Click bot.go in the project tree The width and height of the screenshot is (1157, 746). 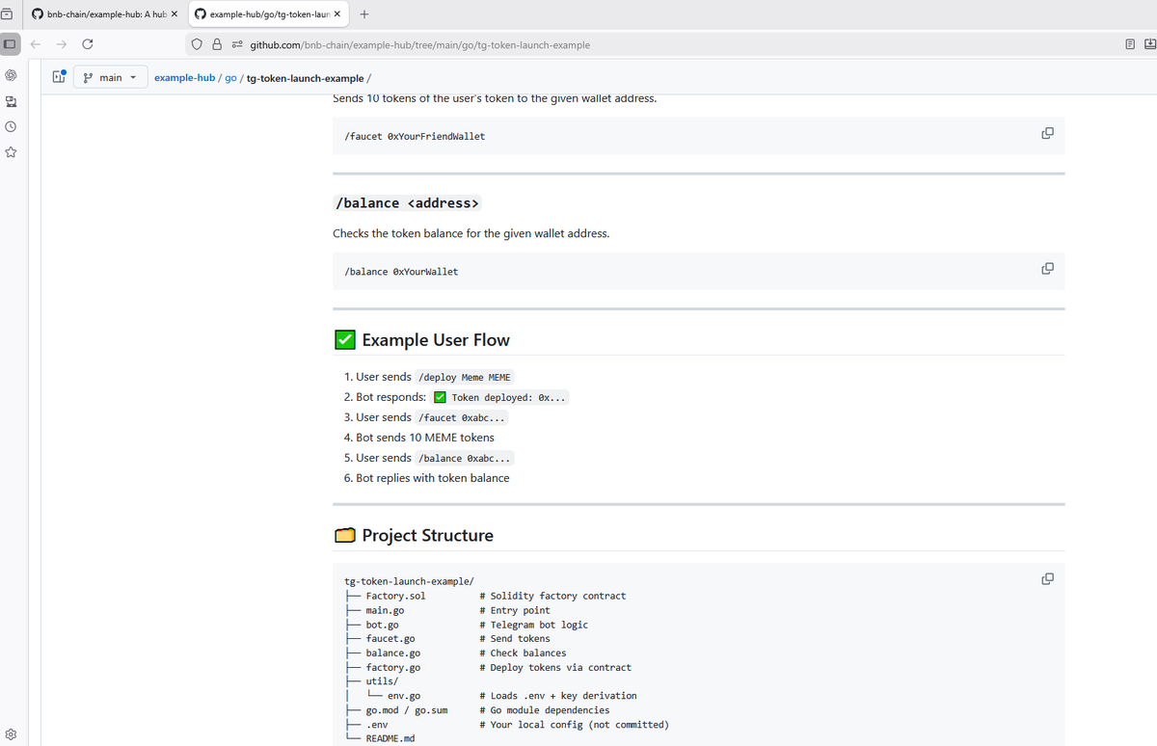[x=382, y=625]
